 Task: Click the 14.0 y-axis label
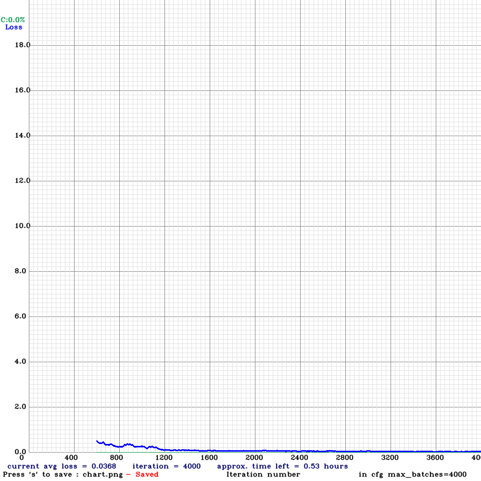pyautogui.click(x=23, y=135)
